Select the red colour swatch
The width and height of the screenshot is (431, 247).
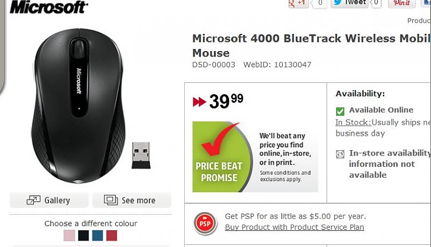point(112,236)
